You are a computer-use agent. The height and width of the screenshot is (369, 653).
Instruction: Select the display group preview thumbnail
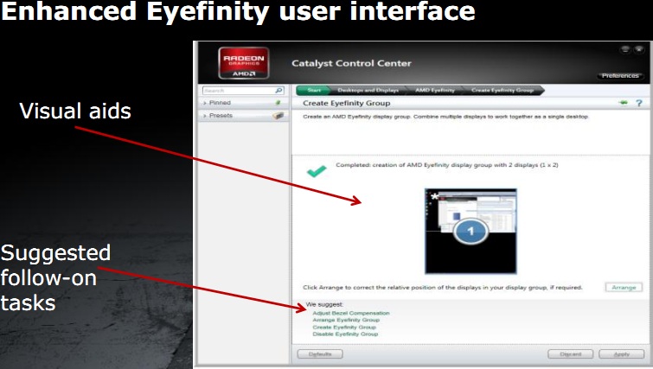(471, 232)
